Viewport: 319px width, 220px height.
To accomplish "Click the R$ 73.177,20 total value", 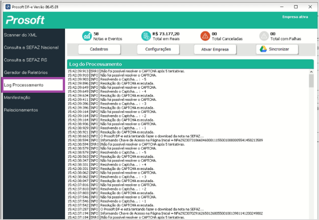I will (166, 34).
